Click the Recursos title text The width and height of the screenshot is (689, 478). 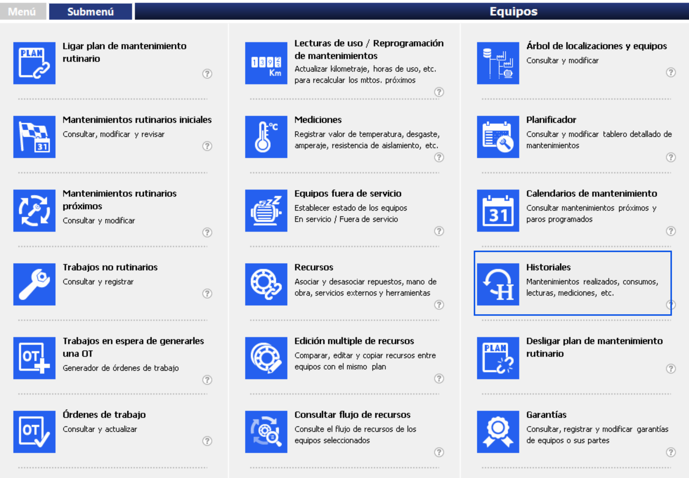point(314,267)
